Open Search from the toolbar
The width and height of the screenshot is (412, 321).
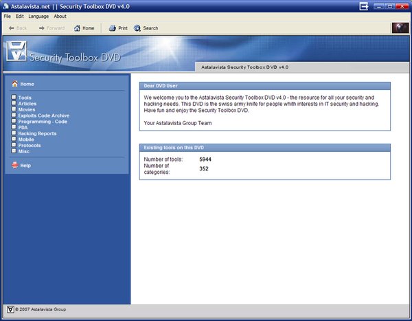point(137,28)
